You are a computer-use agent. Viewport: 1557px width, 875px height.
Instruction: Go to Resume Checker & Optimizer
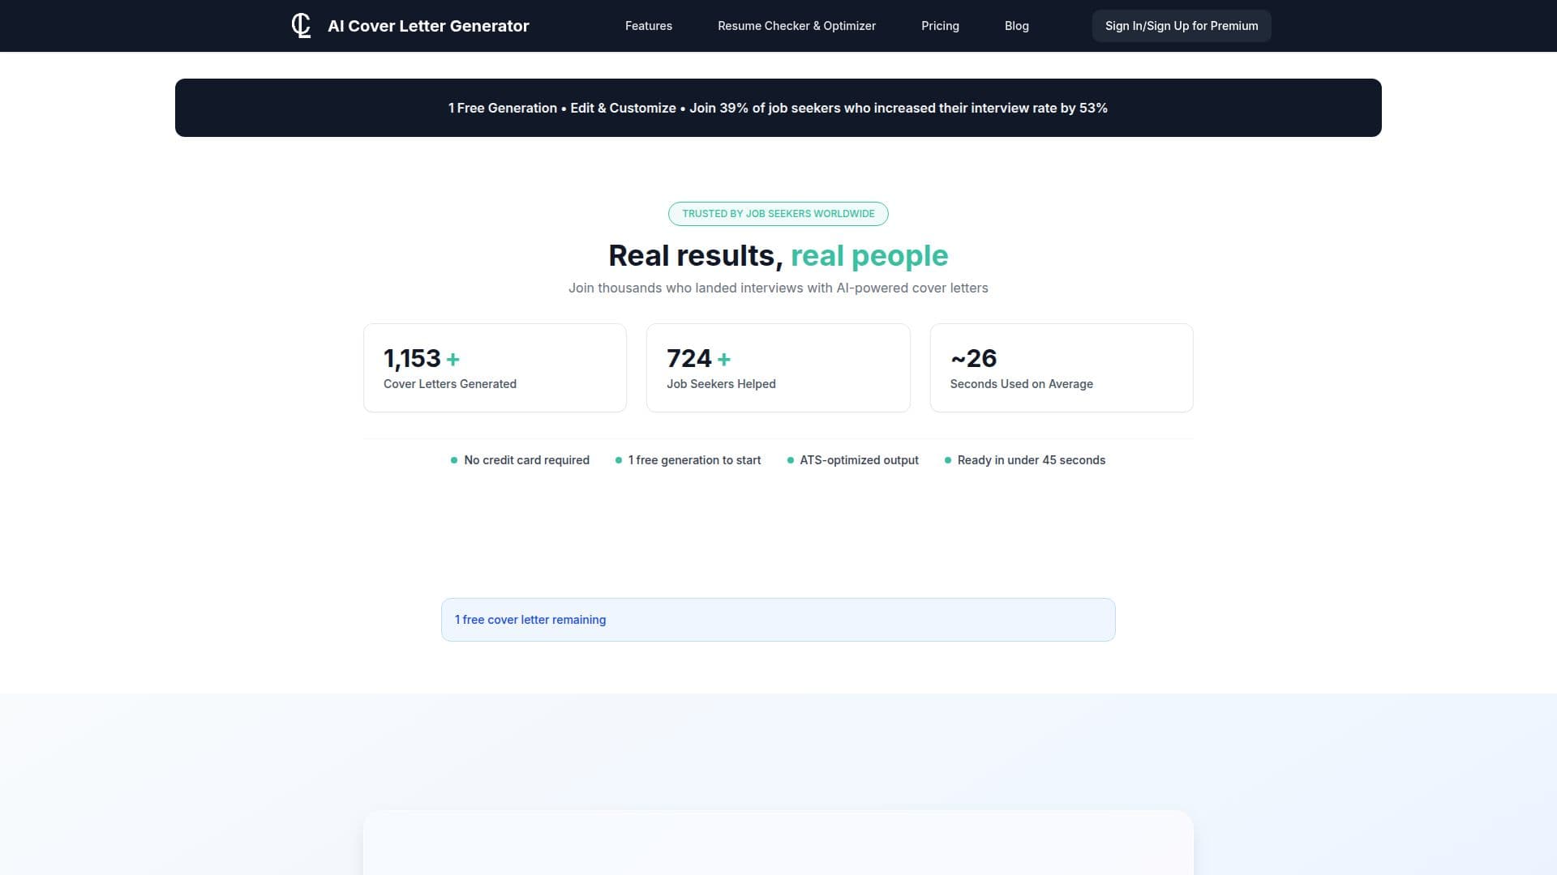(x=796, y=26)
